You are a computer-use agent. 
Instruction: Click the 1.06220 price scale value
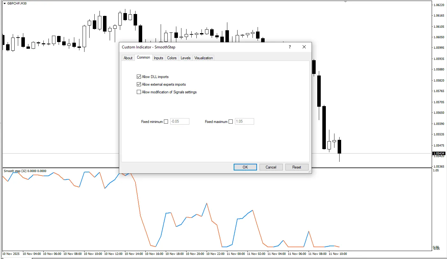[x=439, y=5]
